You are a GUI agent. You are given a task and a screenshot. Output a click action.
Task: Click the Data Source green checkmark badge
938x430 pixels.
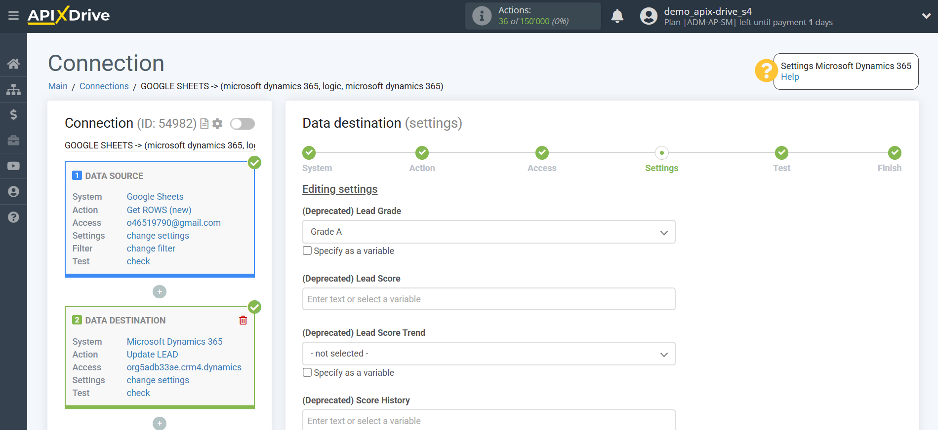coord(254,163)
